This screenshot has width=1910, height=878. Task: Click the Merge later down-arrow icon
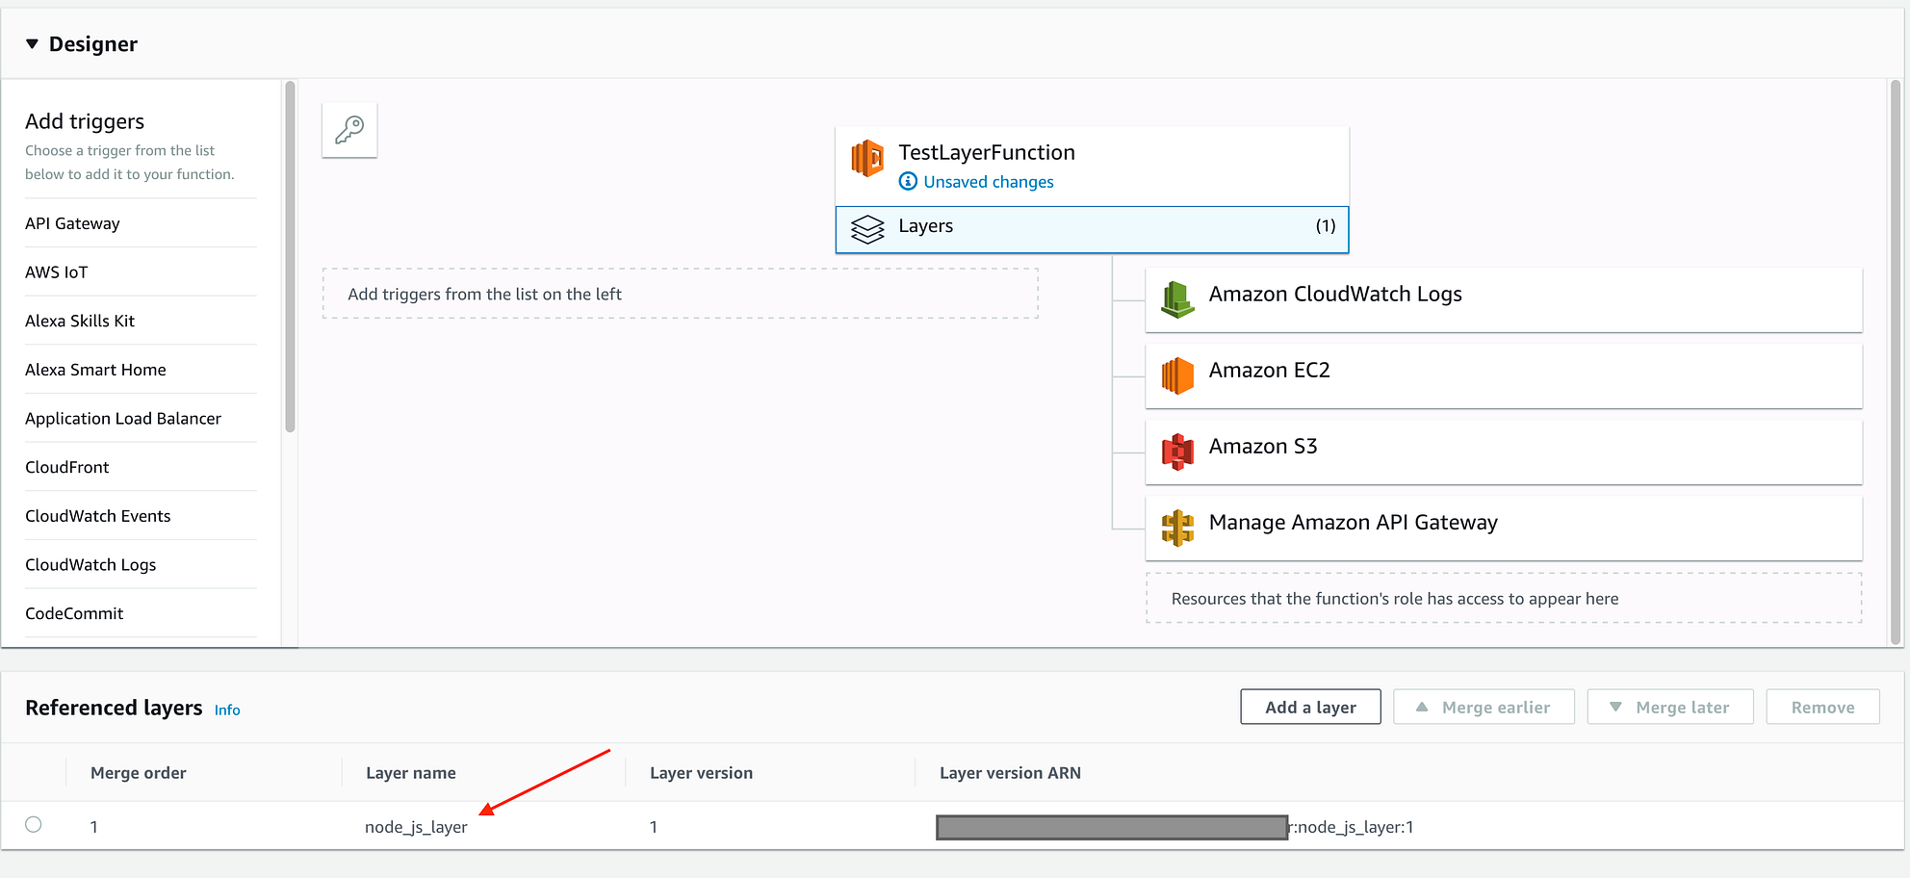(x=1614, y=707)
